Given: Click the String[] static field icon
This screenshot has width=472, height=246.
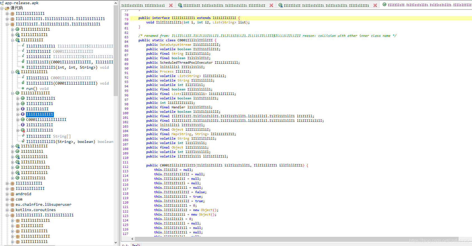Looking at the screenshot, I should coord(23,136).
